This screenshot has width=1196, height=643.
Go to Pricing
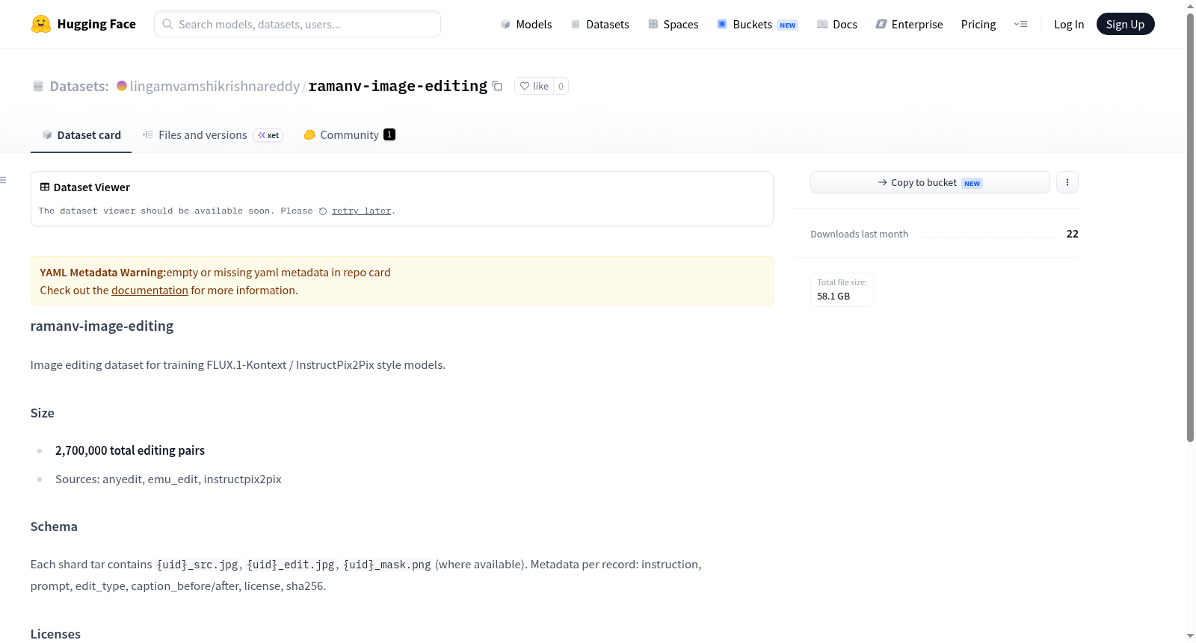978,24
